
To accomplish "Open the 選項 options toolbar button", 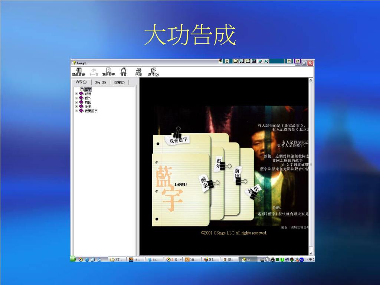I will (x=153, y=72).
